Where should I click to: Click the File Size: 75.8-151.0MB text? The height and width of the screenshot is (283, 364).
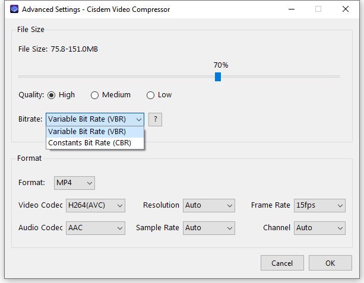58,49
